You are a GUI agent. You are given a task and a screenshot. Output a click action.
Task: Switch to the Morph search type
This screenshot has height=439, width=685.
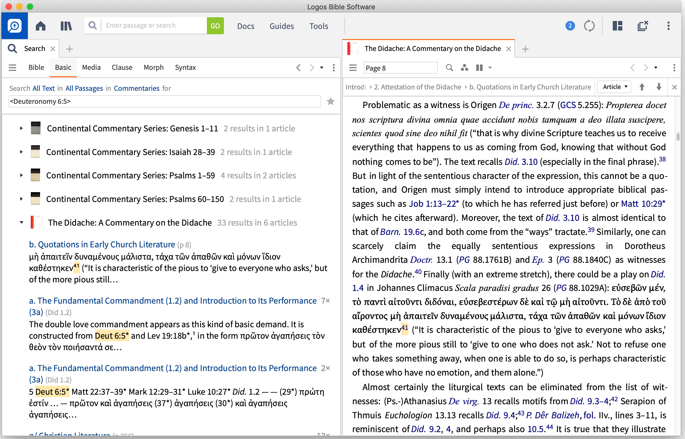[154, 68]
